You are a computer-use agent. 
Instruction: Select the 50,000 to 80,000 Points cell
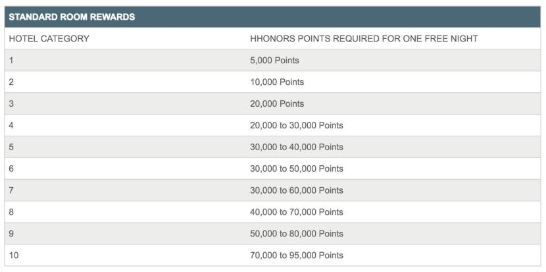point(297,234)
